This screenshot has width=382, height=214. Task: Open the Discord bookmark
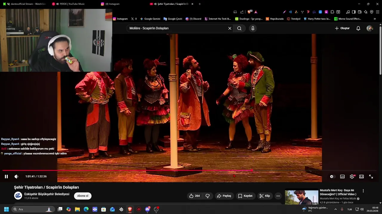[x=193, y=19]
